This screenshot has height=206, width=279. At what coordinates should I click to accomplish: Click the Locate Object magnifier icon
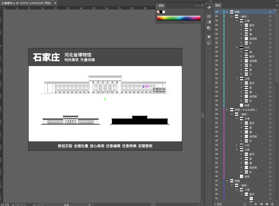coord(250,204)
